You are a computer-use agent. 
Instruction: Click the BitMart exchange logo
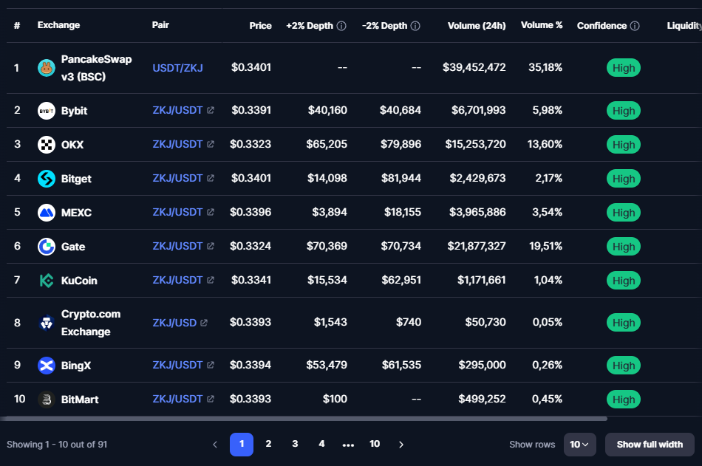[x=47, y=400]
